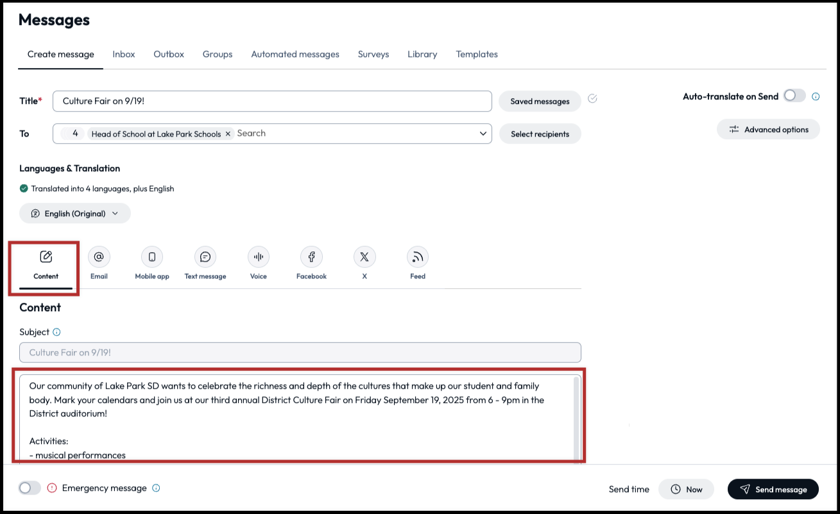The height and width of the screenshot is (514, 840).
Task: Open the Voice channel icon
Action: pos(258,256)
